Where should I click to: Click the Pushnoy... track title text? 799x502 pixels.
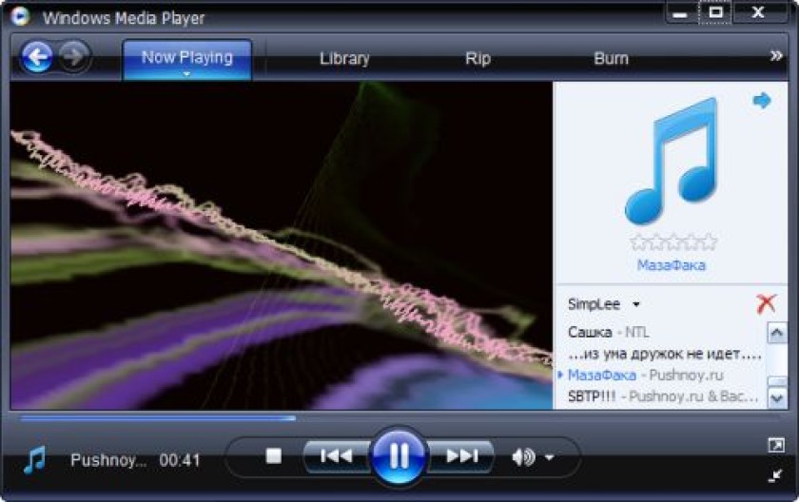[108, 460]
